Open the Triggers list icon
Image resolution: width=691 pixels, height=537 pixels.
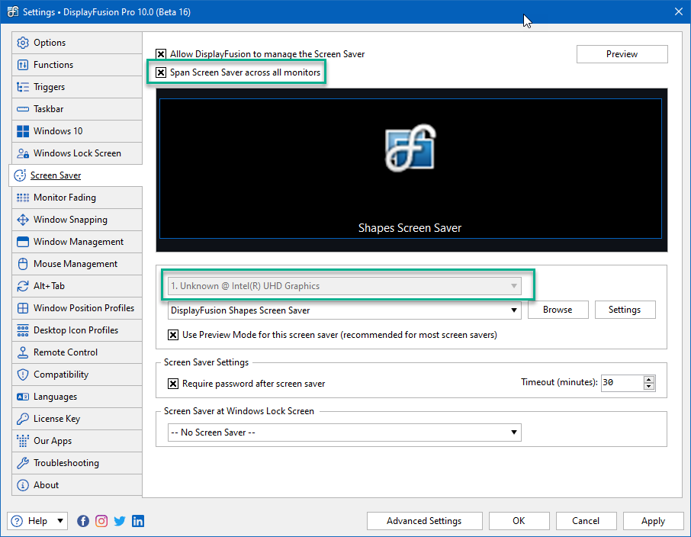click(x=22, y=87)
